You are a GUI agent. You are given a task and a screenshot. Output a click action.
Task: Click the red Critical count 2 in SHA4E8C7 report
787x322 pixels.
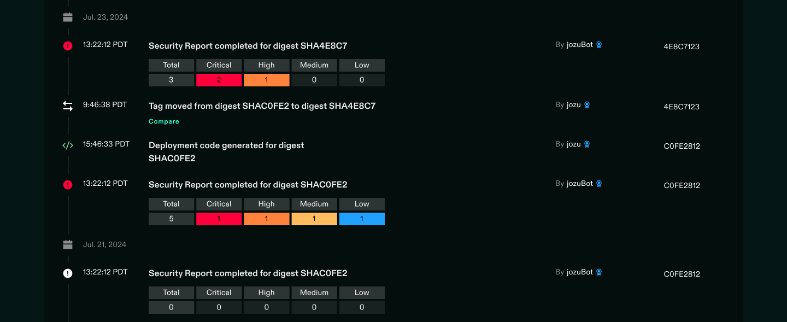point(219,80)
